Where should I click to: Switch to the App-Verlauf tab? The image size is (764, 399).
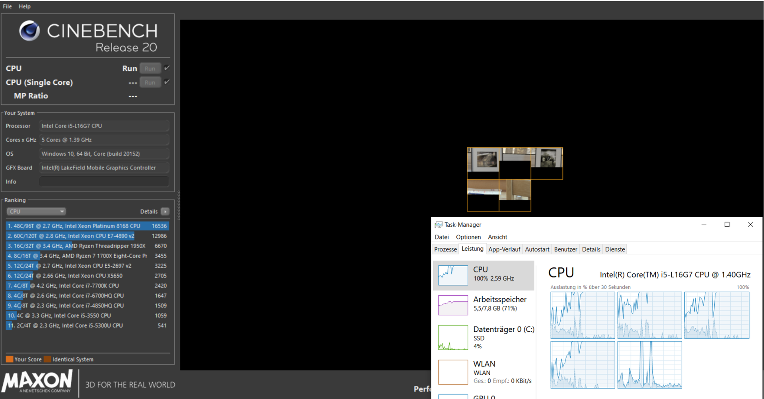(504, 249)
